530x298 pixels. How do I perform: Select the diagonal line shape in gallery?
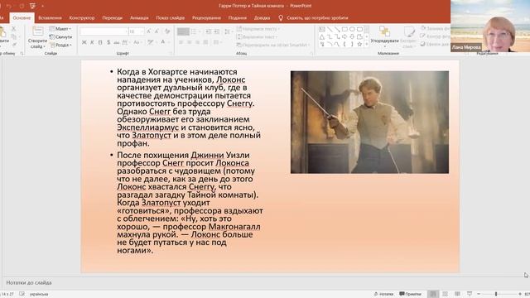coord(330,30)
